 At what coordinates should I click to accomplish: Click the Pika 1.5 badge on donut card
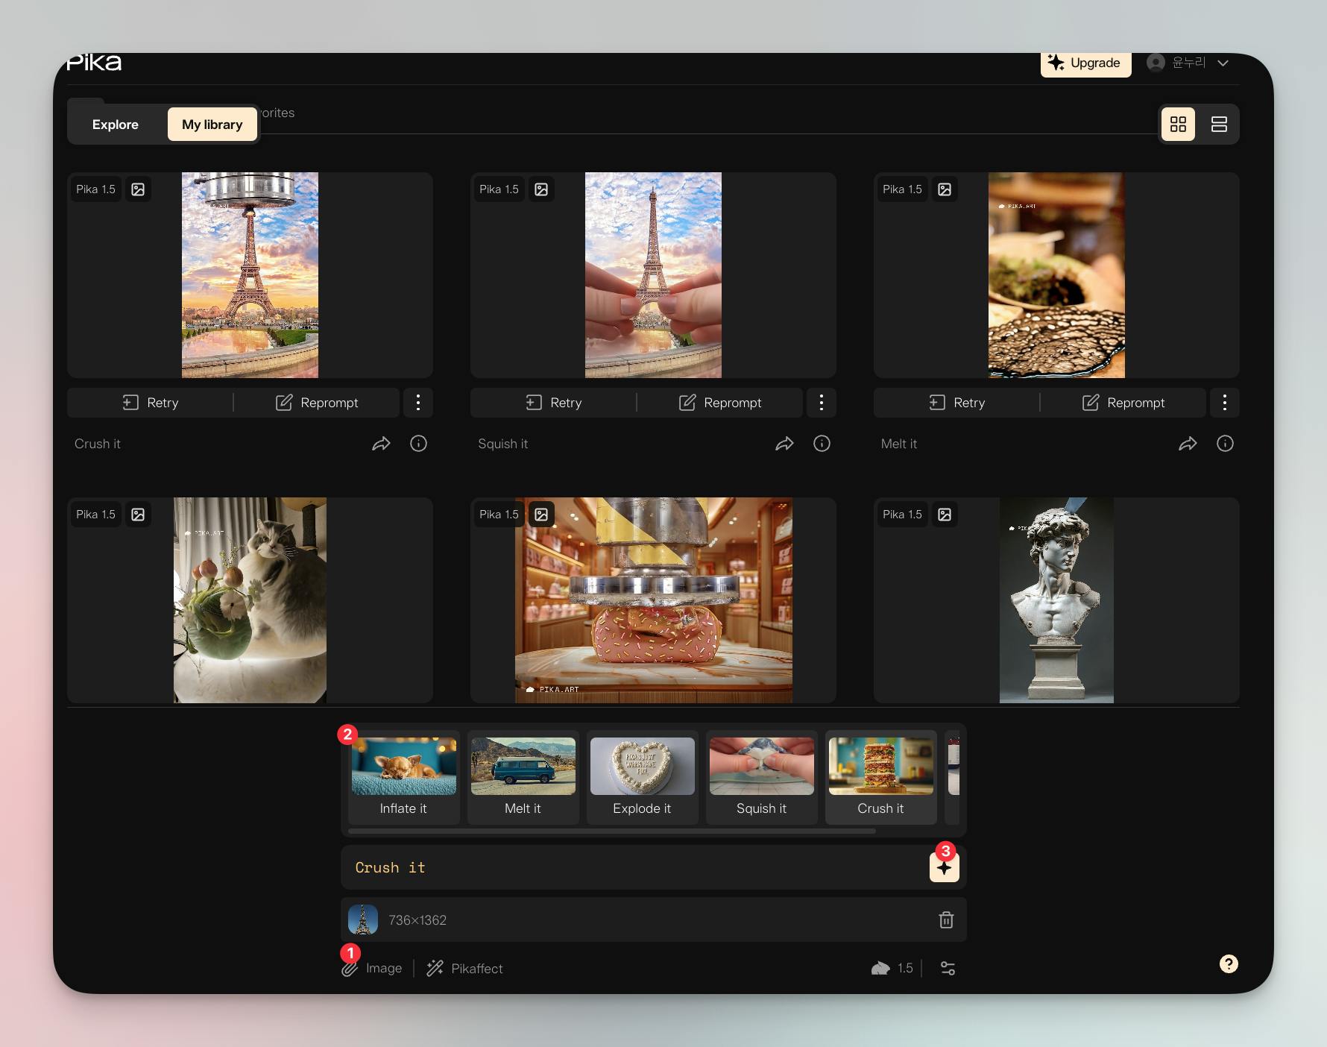499,515
